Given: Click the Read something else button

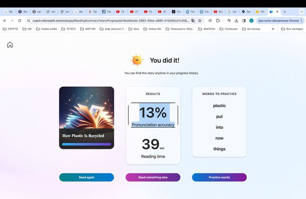Looking at the screenshot, I should click(153, 177).
